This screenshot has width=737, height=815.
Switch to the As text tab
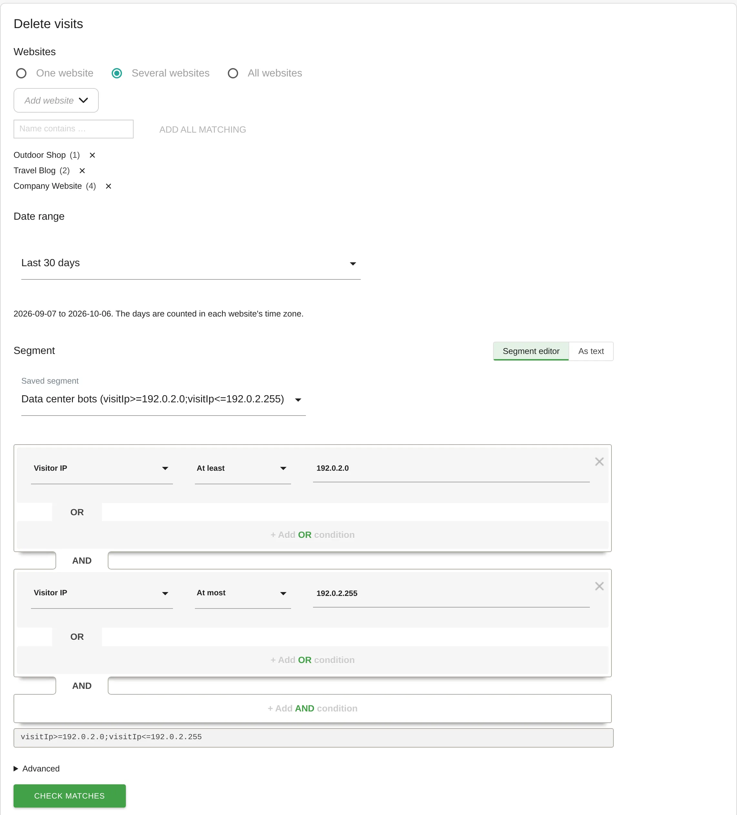591,351
